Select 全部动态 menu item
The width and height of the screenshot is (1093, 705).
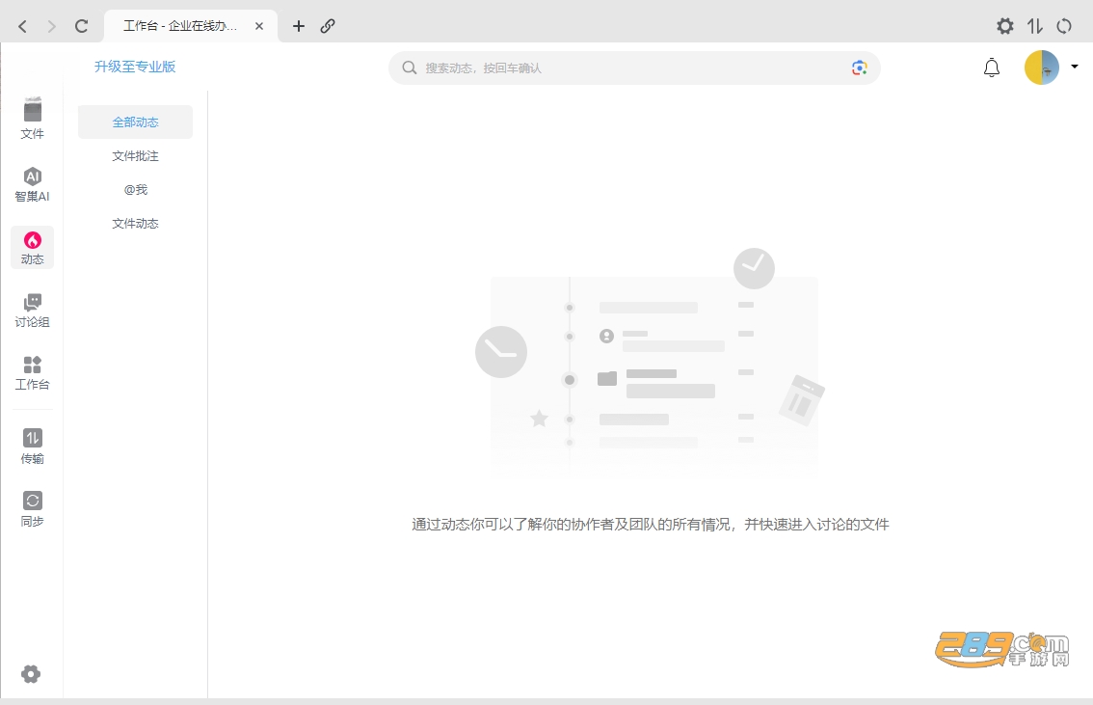[x=135, y=122]
